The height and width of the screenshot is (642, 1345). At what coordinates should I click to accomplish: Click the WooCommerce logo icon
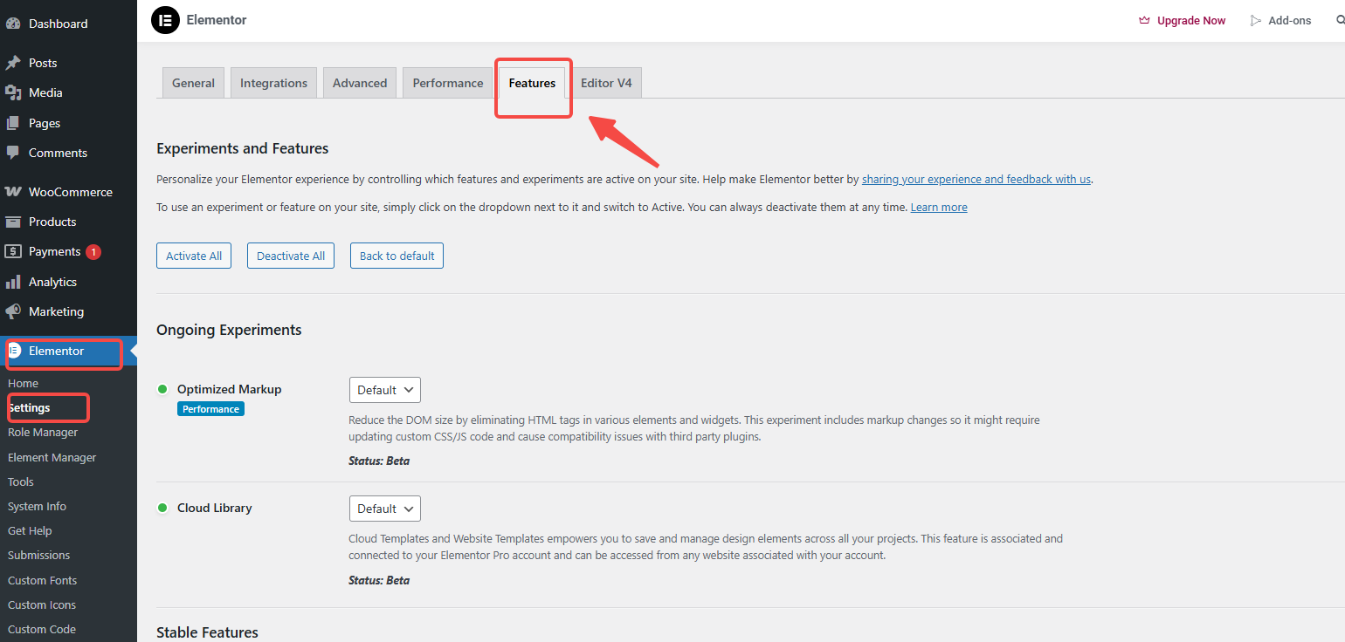point(13,192)
